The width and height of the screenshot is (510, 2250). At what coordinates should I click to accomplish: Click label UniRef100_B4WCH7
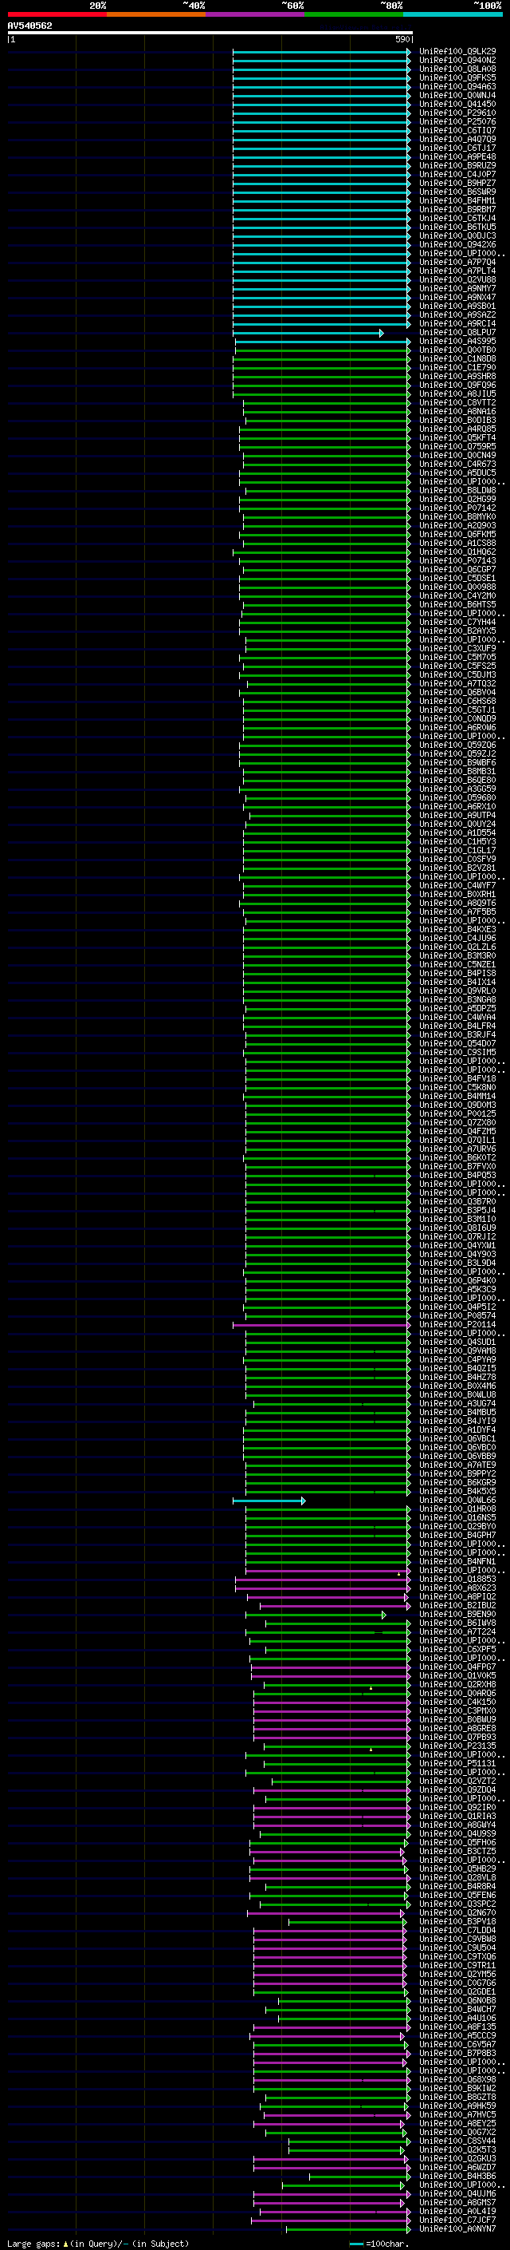pyautogui.click(x=457, y=2009)
